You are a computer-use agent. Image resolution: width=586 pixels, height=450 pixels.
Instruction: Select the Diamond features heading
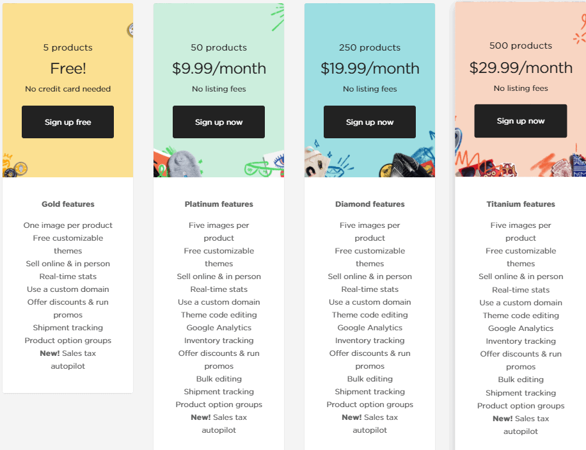click(370, 204)
